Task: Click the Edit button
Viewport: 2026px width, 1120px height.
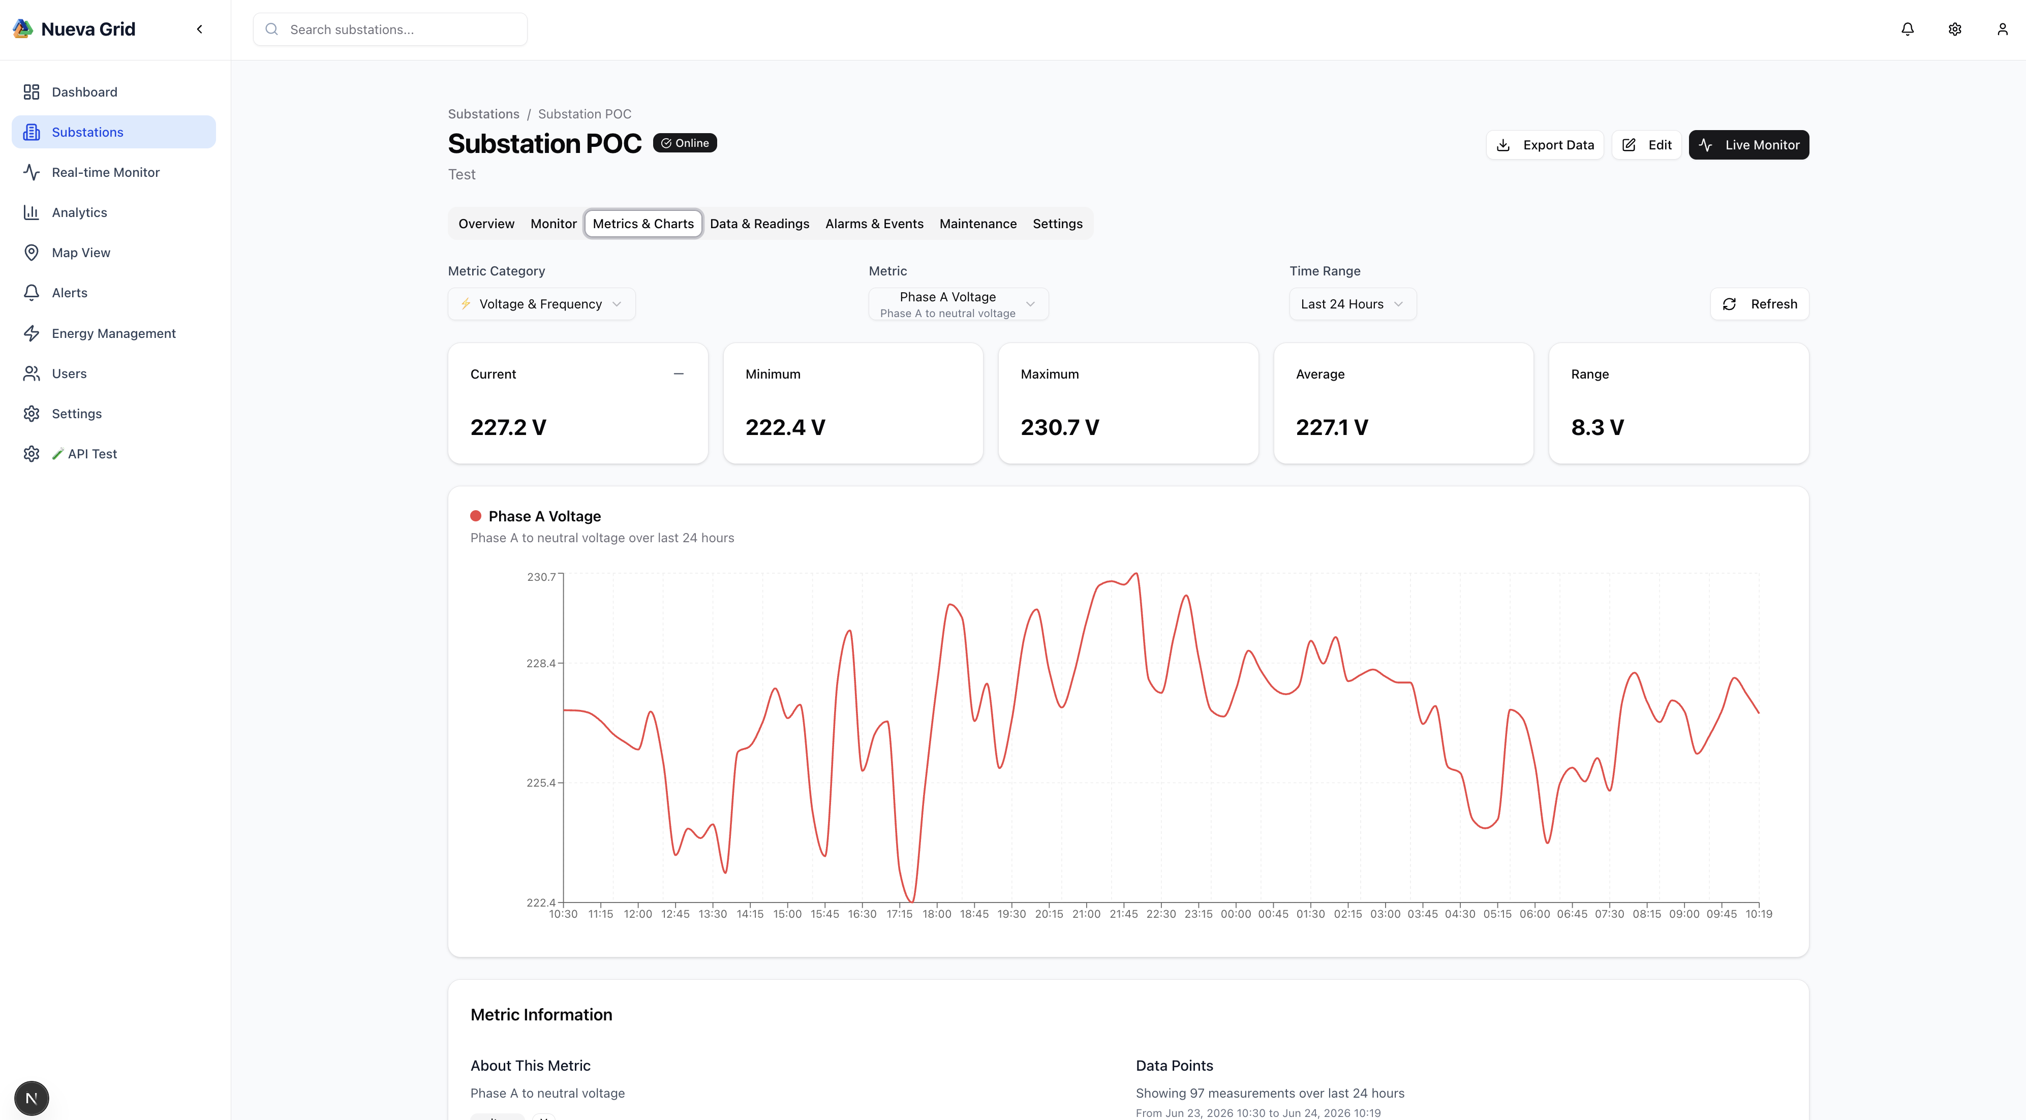Action: [1647, 145]
